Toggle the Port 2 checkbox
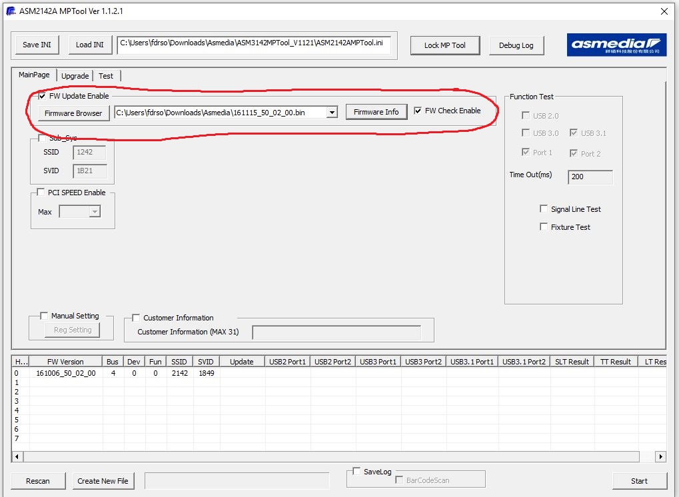 573,153
